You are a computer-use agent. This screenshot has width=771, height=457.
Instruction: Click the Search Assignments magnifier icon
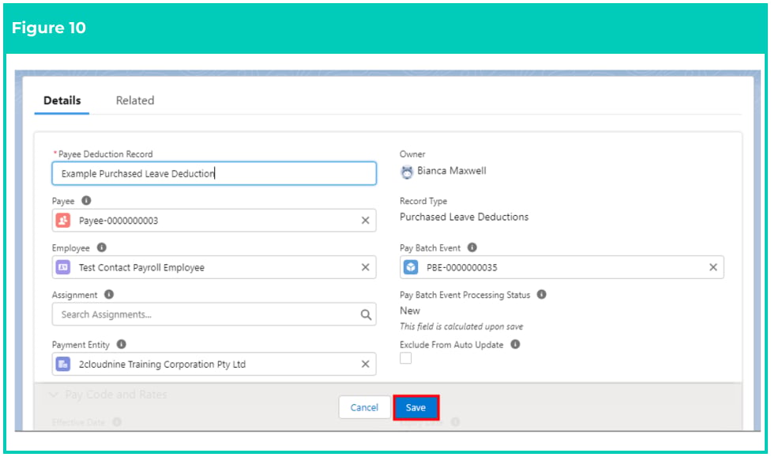coord(365,315)
